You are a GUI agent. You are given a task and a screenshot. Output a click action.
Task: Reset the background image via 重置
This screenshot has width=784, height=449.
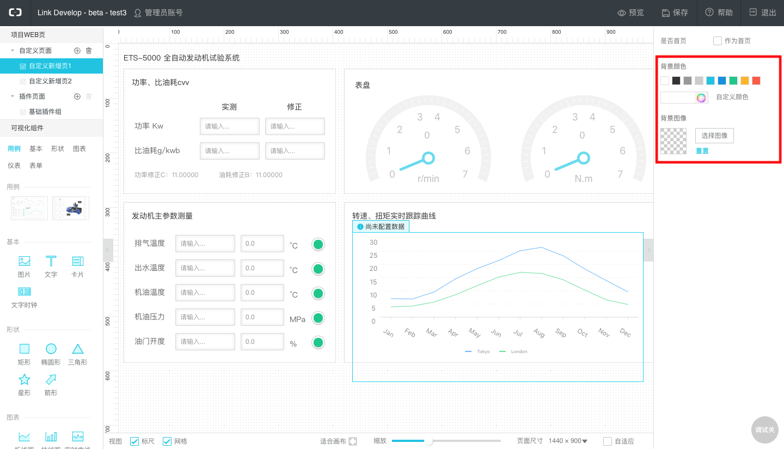click(702, 151)
